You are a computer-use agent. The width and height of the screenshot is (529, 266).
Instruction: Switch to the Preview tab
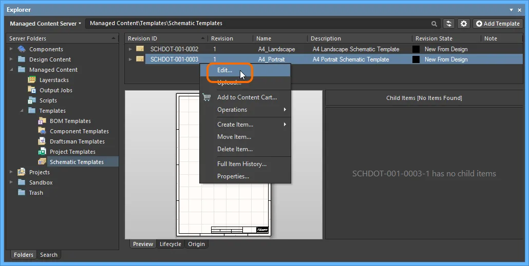(x=143, y=244)
